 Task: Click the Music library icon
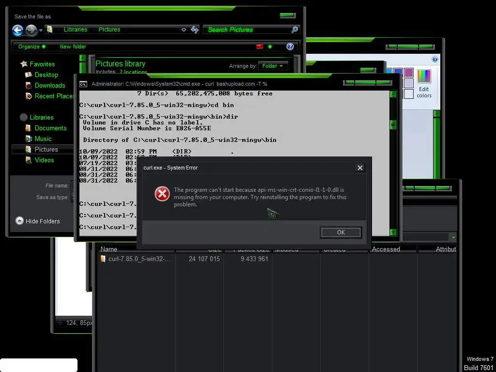click(29, 139)
